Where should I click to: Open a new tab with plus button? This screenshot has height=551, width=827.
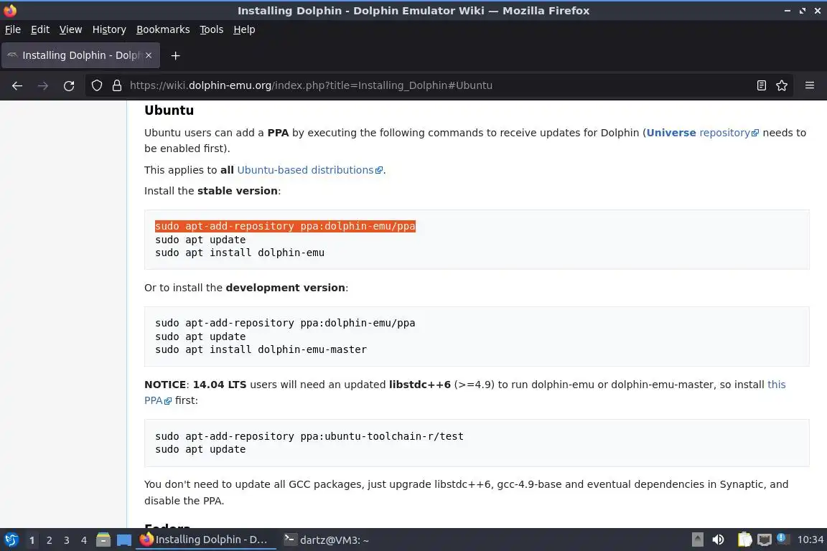[x=175, y=55]
